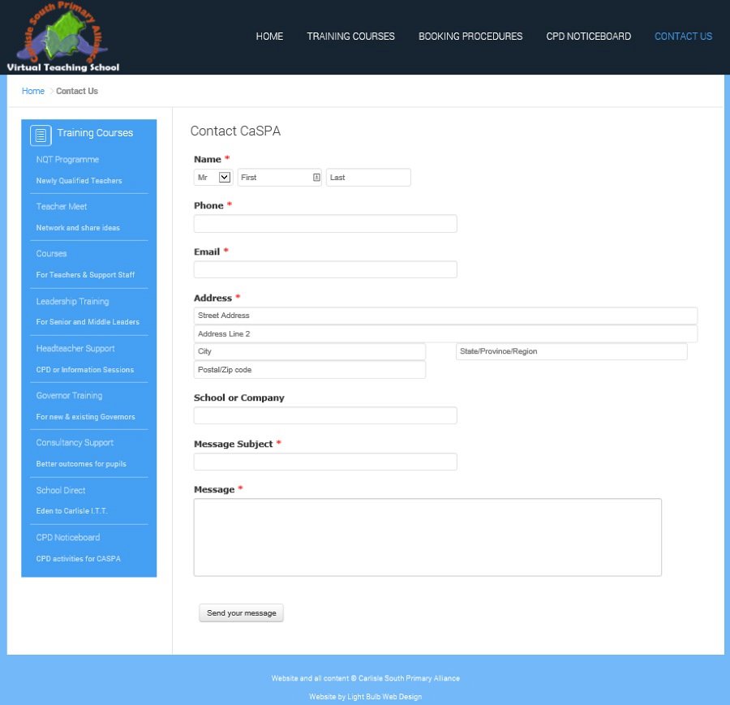The height and width of the screenshot is (705, 730).
Task: Open the Teacher Meet sidebar link
Action: point(62,207)
